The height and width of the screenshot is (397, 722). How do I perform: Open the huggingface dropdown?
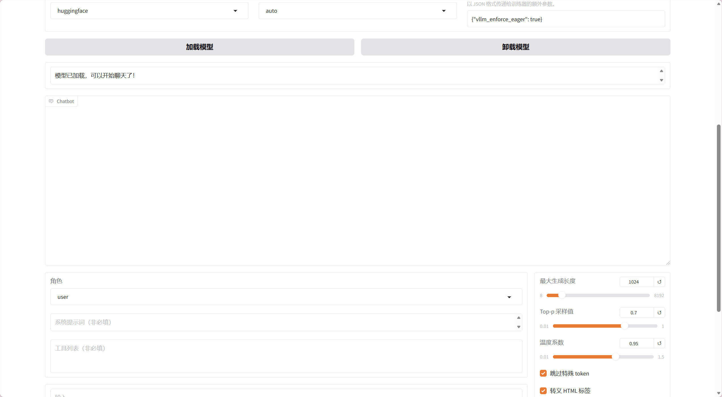point(149,11)
